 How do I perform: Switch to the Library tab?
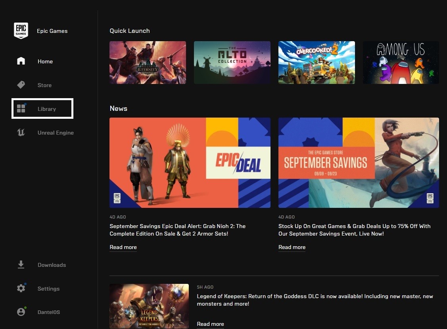pyautogui.click(x=46, y=108)
